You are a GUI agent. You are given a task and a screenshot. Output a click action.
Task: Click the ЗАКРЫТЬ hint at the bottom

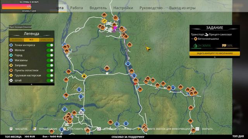point(207,129)
